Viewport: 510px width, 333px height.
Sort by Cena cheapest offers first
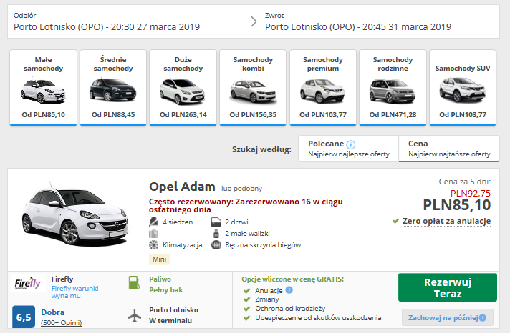(x=449, y=149)
